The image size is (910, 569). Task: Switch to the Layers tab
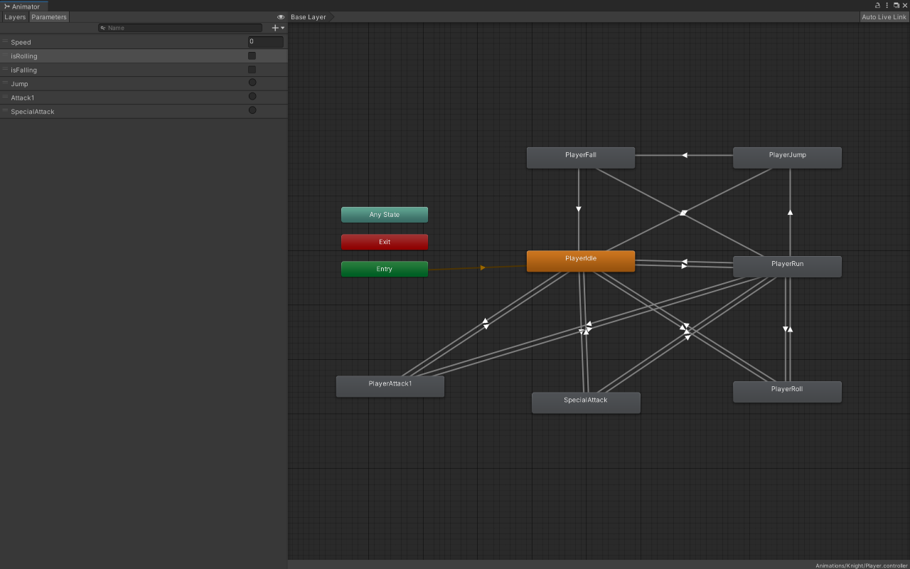point(15,17)
